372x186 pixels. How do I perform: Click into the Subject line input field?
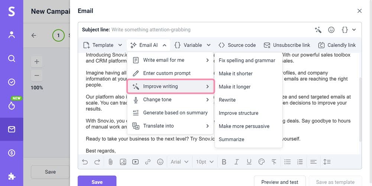[208, 30]
